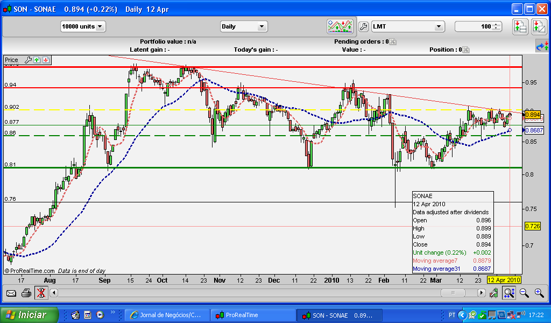Zoom in the chart horizontally
551x323 pixels.
coord(539,293)
